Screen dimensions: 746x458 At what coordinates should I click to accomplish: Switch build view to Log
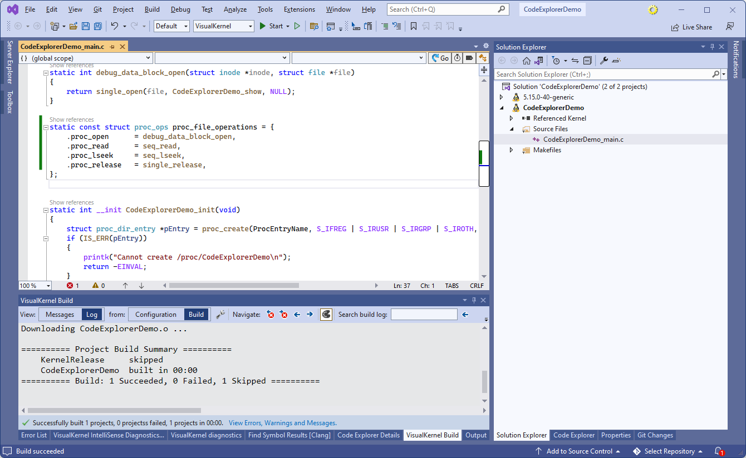point(92,315)
